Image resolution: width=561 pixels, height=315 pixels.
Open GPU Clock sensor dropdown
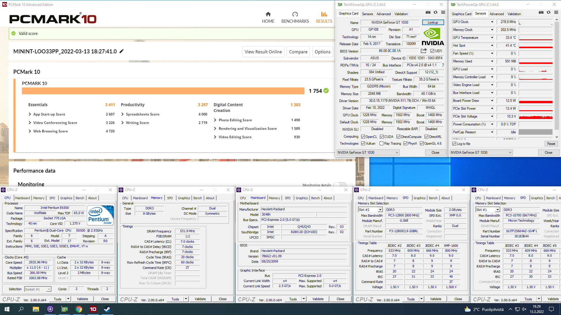pos(492,22)
